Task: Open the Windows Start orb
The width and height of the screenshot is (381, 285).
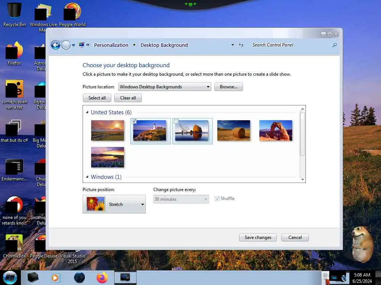Action: point(10,278)
